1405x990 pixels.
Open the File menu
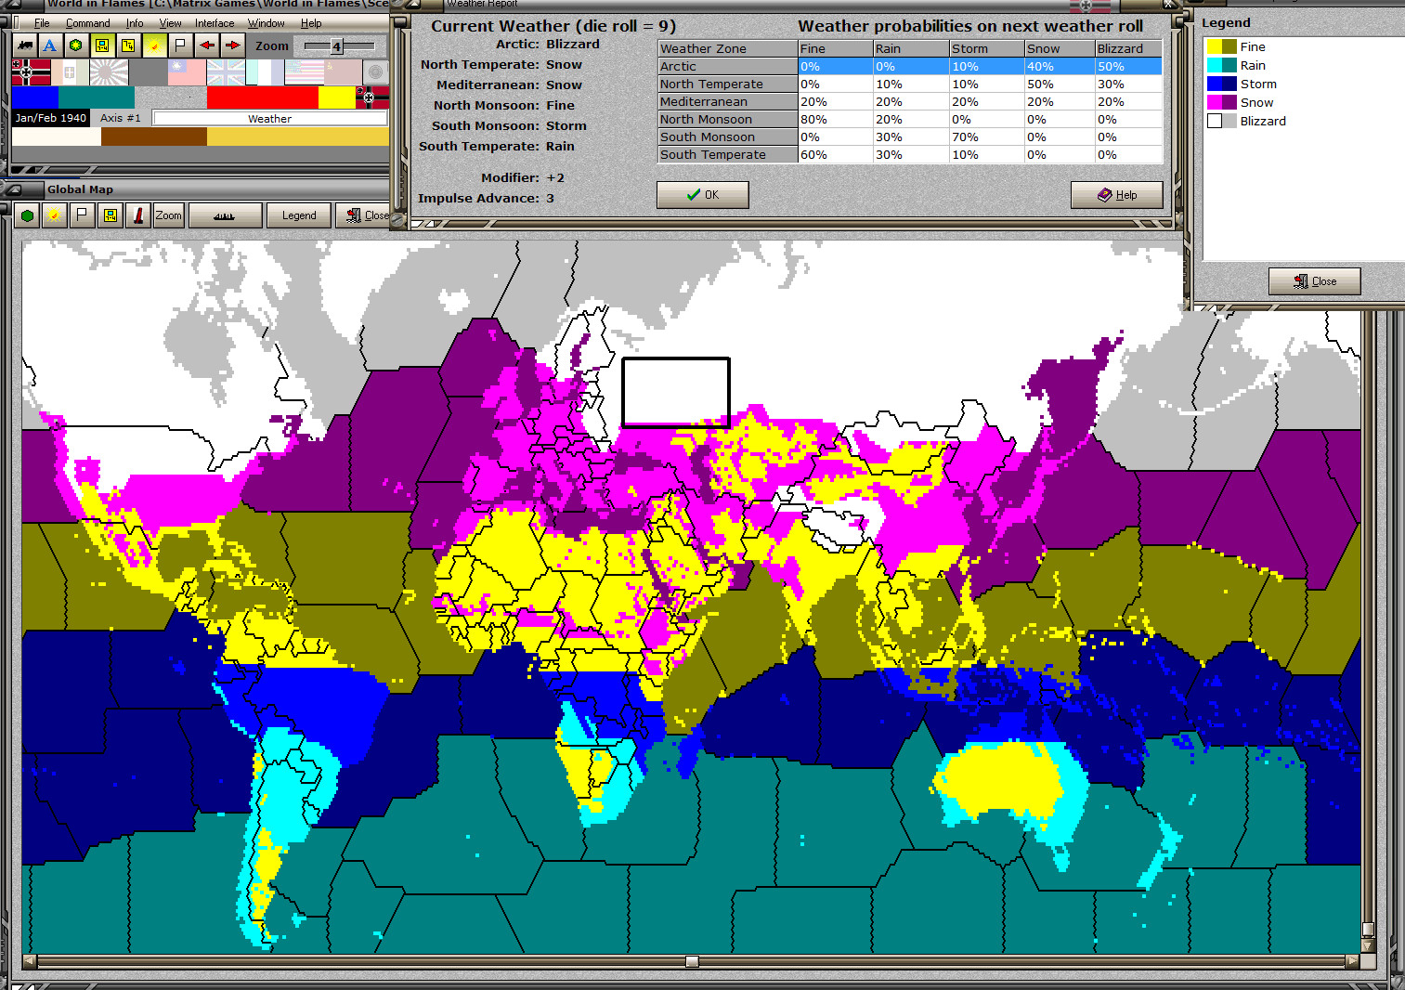[42, 22]
